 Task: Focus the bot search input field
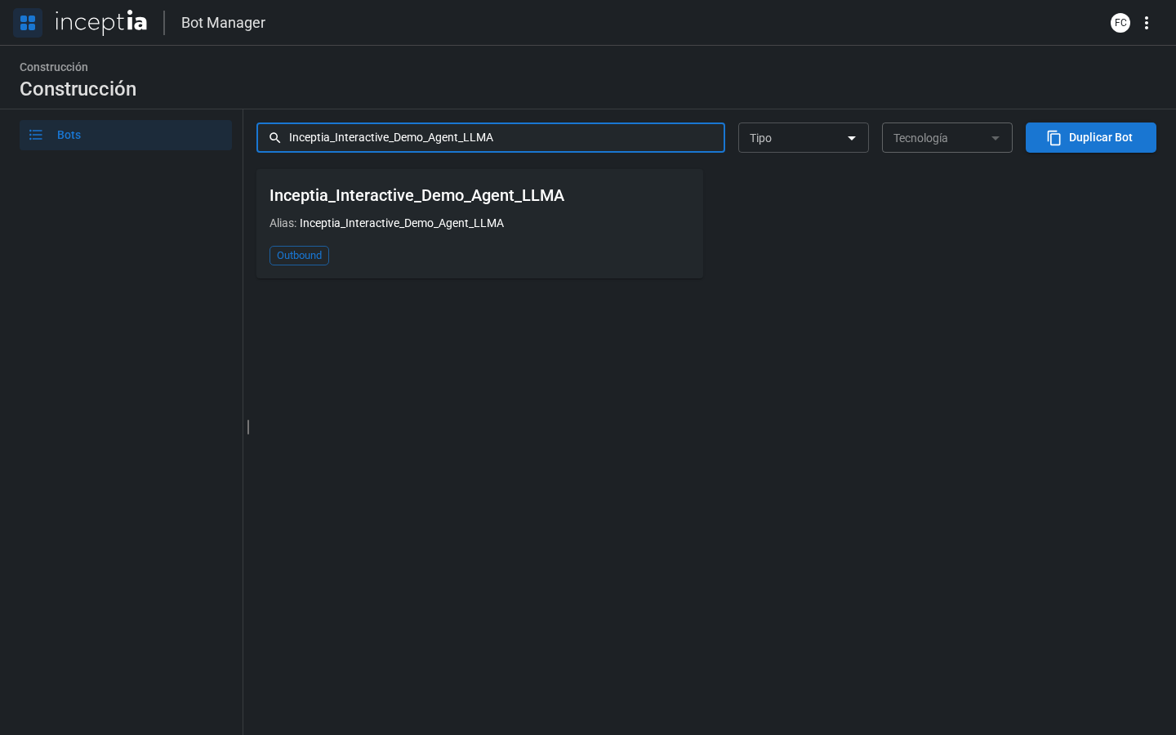coord(491,138)
